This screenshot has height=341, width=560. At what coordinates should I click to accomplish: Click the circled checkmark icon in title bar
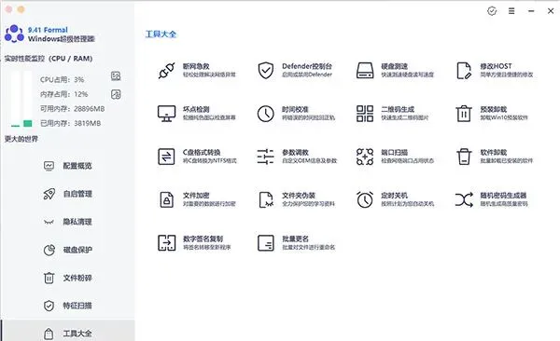[x=492, y=11]
